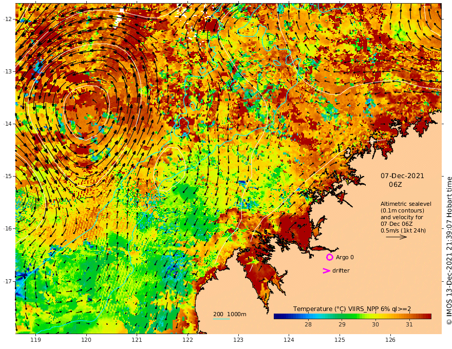Viewport: 452px width, 349px height.
Task: Click the 29 colorbar tick label
Action: click(342, 324)
